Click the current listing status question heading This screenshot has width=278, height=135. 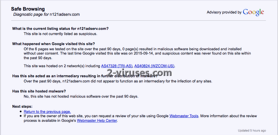point(60,28)
